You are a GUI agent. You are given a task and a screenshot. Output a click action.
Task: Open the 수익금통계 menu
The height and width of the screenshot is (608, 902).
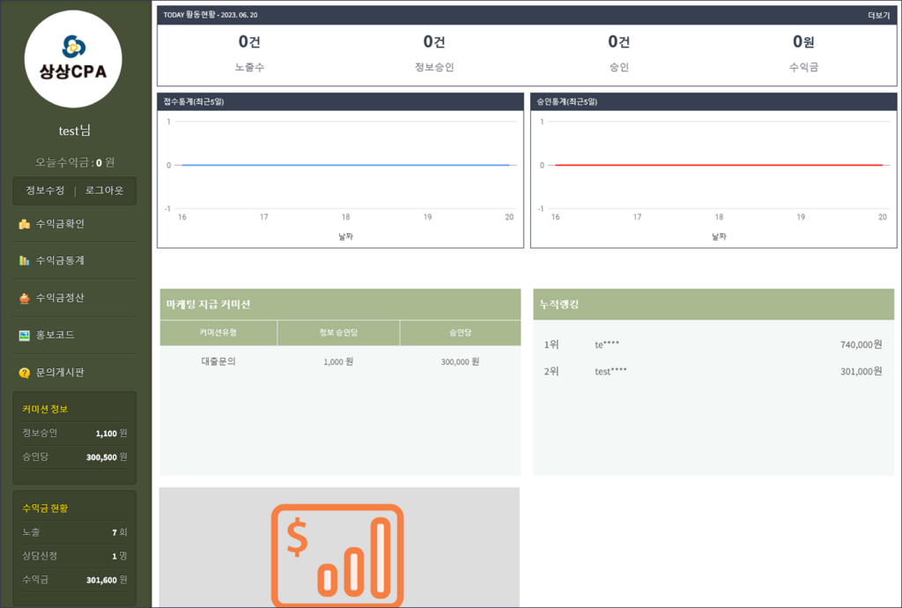[x=60, y=261]
